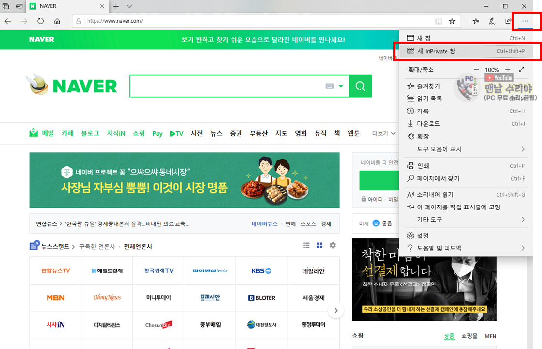This screenshot has width=542, height=349.
Task: Pin page with 이 페이지를 작업 표시줄에 고정
Action: [x=466, y=207]
